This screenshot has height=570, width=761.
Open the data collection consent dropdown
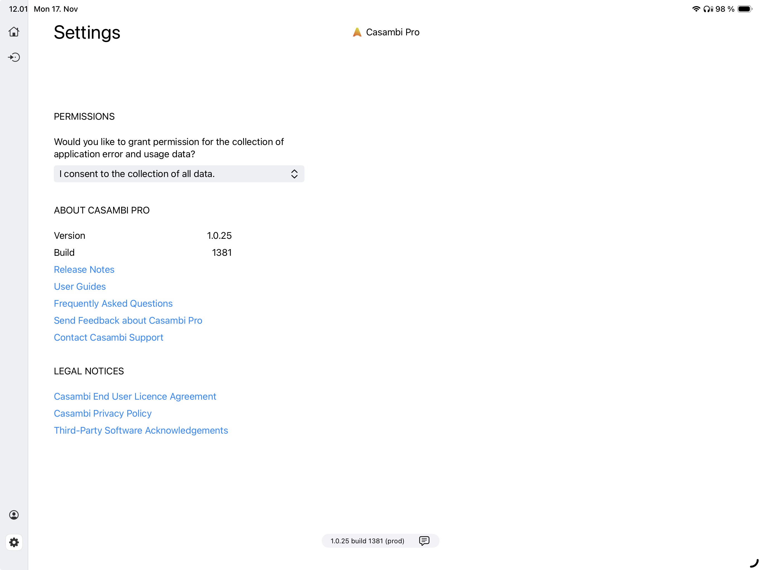(179, 174)
